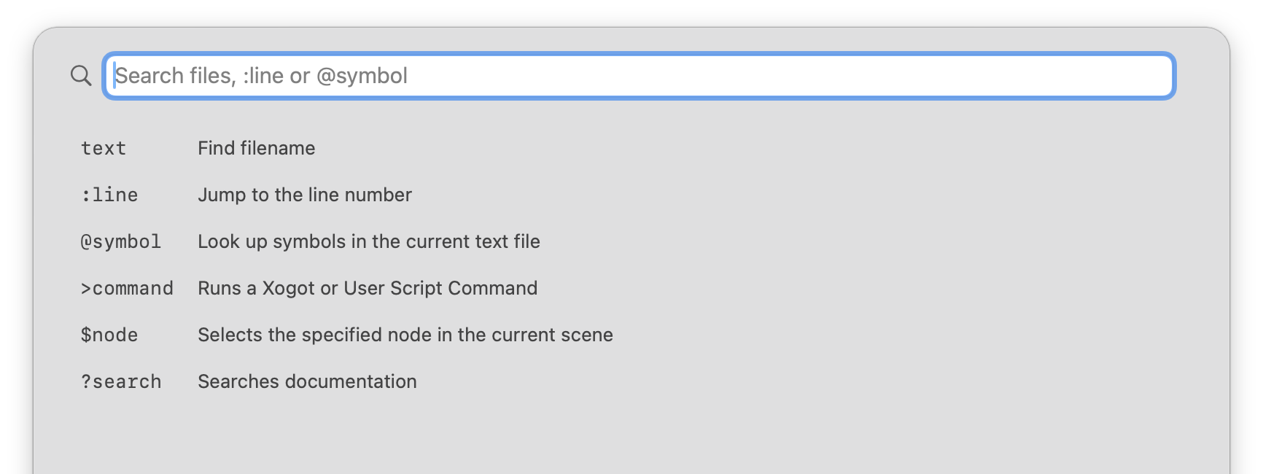Click the word 'Xogot' in command description

click(289, 288)
